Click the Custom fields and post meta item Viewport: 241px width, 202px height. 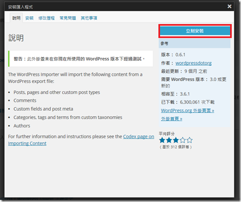[43, 109]
